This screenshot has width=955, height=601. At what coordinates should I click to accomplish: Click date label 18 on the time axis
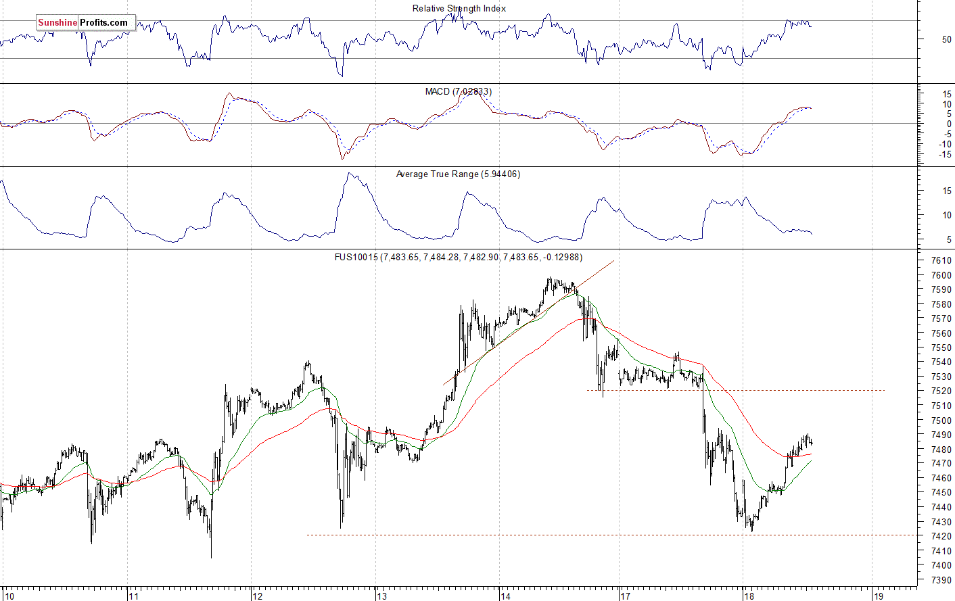coord(748,596)
